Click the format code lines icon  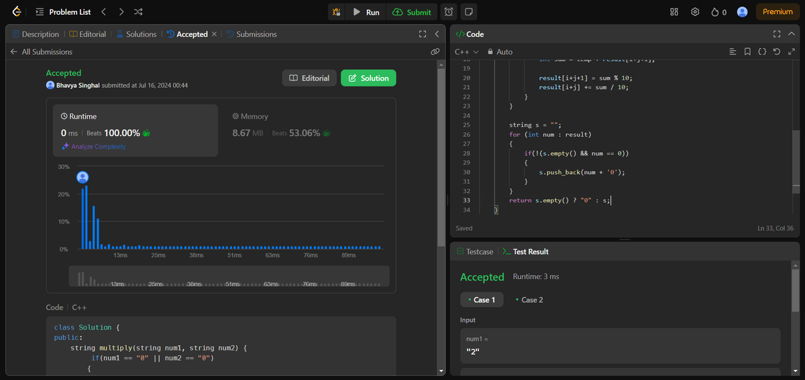coord(733,52)
